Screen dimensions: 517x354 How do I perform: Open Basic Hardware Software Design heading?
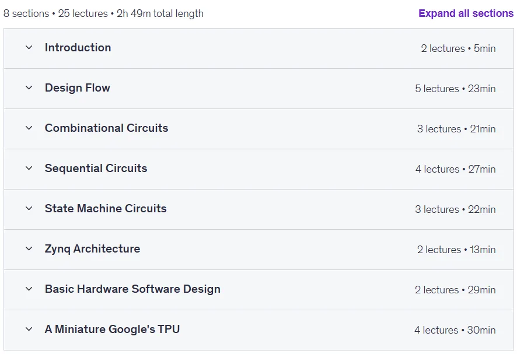[x=132, y=289]
